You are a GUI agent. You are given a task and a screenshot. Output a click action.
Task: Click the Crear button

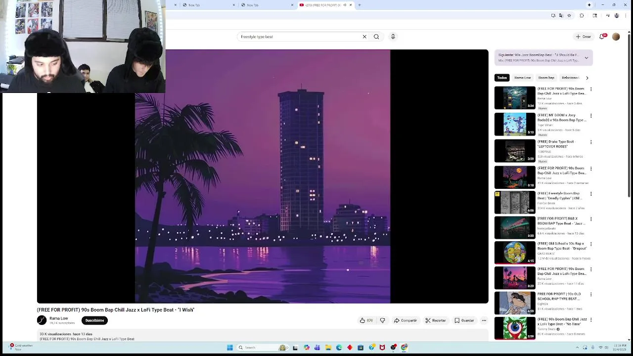[x=584, y=37]
